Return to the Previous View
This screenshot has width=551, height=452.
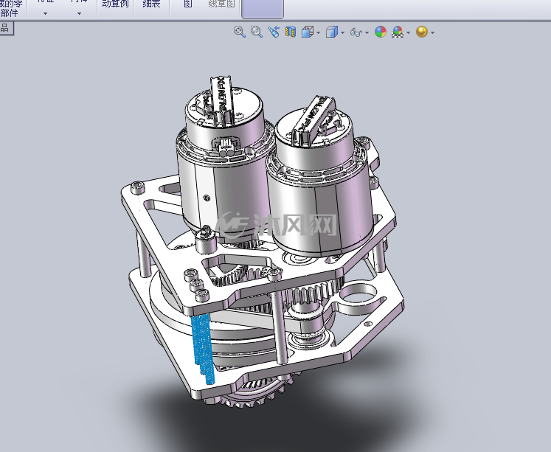(274, 32)
